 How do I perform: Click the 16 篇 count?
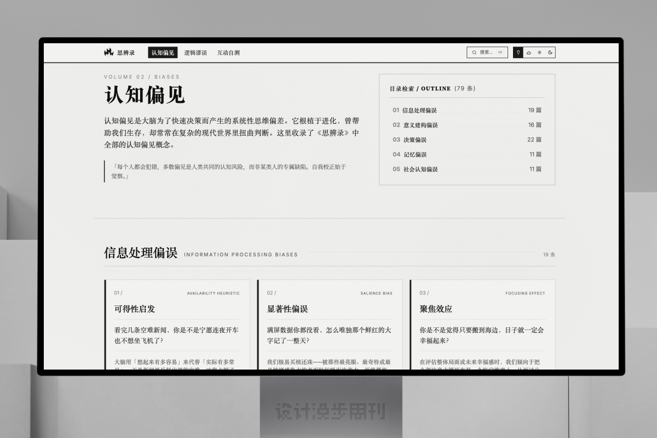(x=535, y=125)
